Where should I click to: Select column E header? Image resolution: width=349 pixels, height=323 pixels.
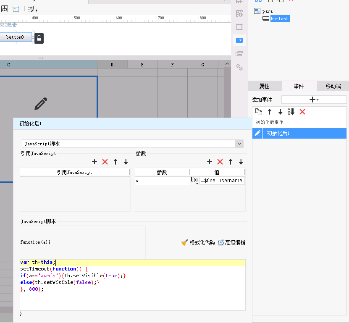tap(142, 65)
